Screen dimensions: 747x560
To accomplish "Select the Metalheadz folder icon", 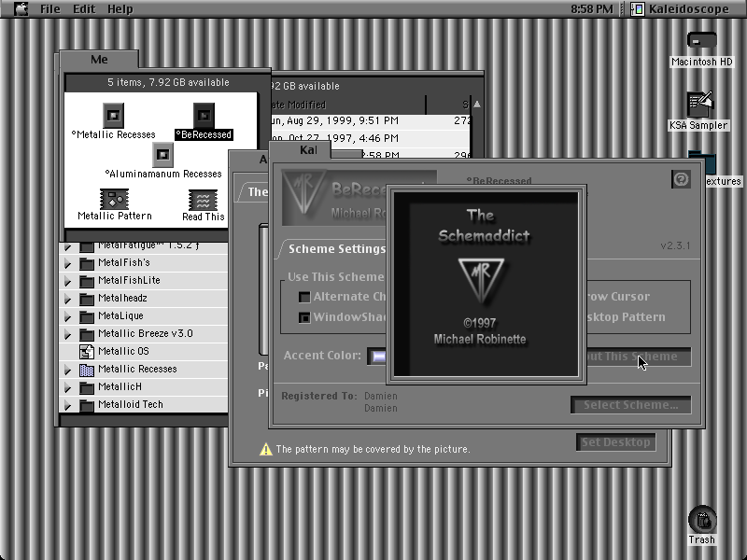I will tap(86, 299).
